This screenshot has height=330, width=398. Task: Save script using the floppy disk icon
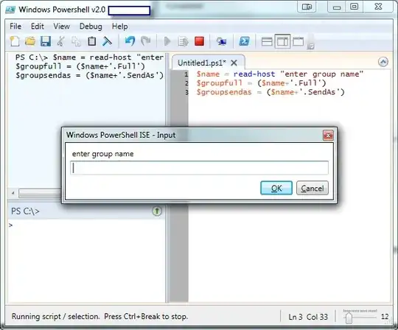coord(46,41)
